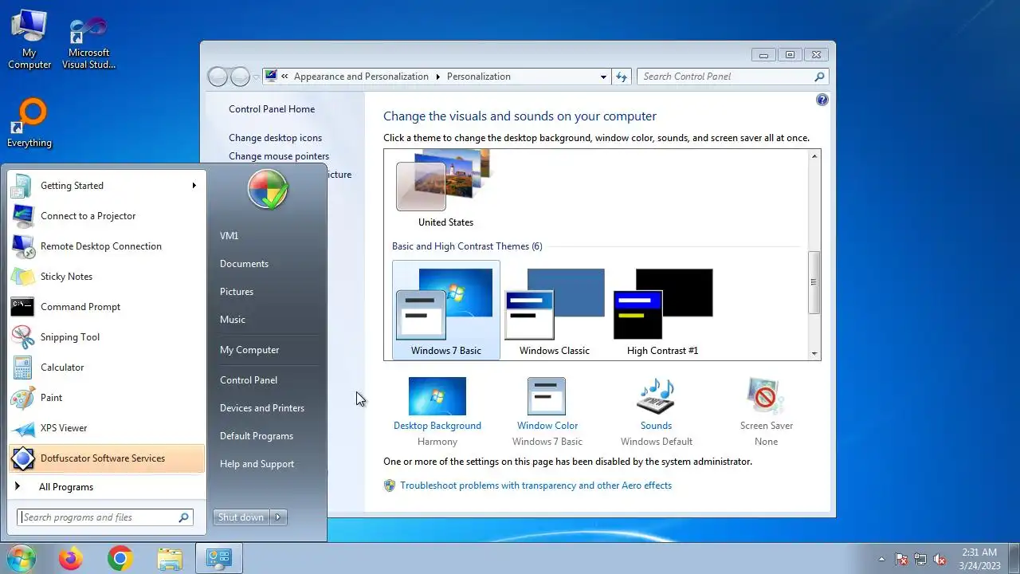The width and height of the screenshot is (1020, 574).
Task: Click the user account picture in Start menu
Action: click(x=267, y=190)
